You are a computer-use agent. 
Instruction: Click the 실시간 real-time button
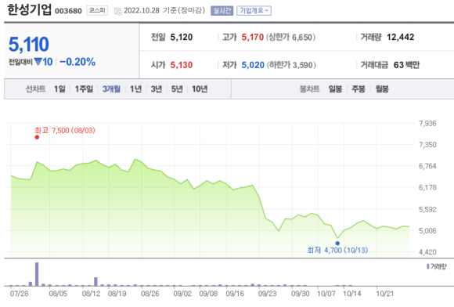point(222,11)
